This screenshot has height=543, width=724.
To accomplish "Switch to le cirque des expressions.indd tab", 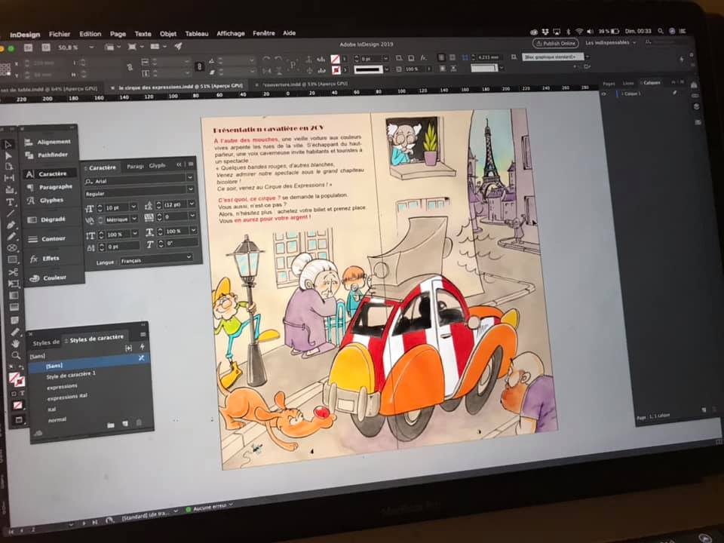I will [180, 86].
